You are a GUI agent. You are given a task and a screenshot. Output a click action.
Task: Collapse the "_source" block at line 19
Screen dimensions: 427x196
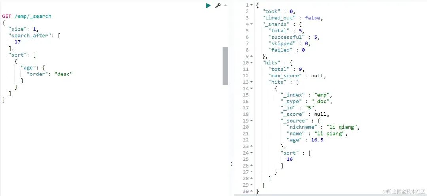[251, 121]
